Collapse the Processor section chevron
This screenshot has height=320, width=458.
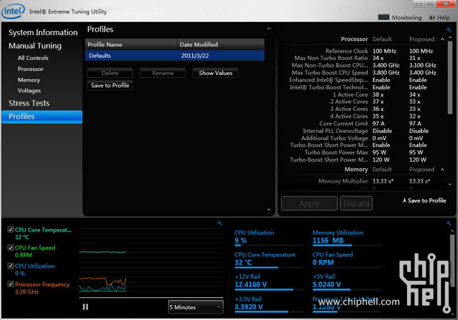tap(443, 39)
